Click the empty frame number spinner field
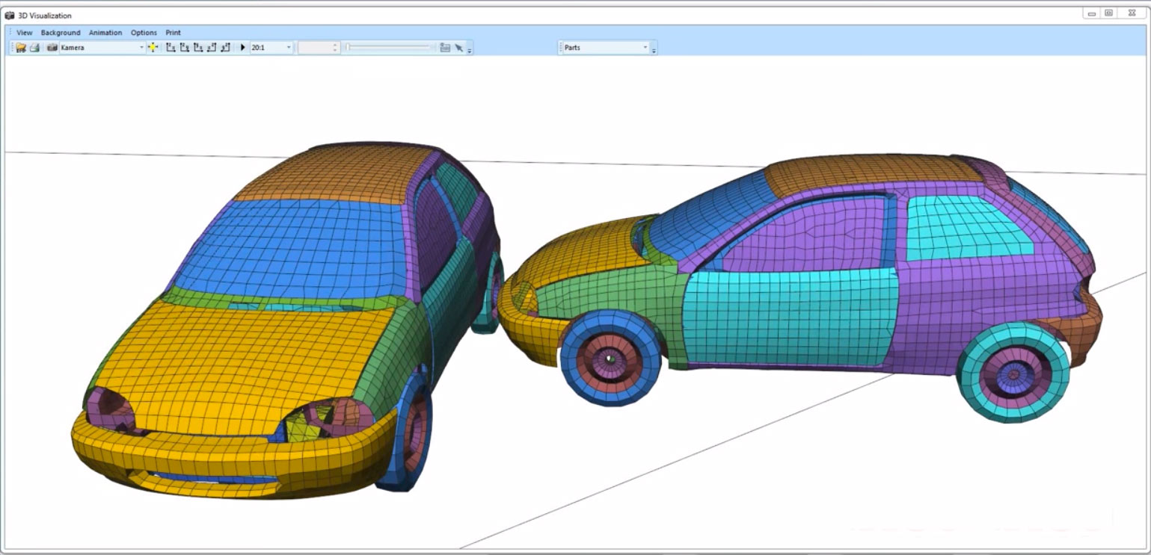 coord(319,48)
